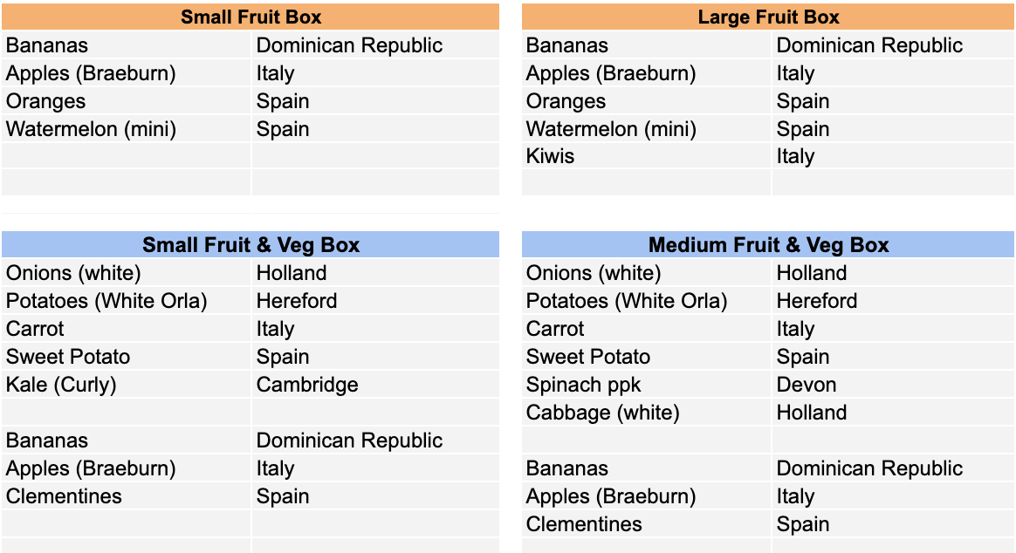Select Oranges in the Large Fruit Box
This screenshot has height=553, width=1016.
[646, 101]
